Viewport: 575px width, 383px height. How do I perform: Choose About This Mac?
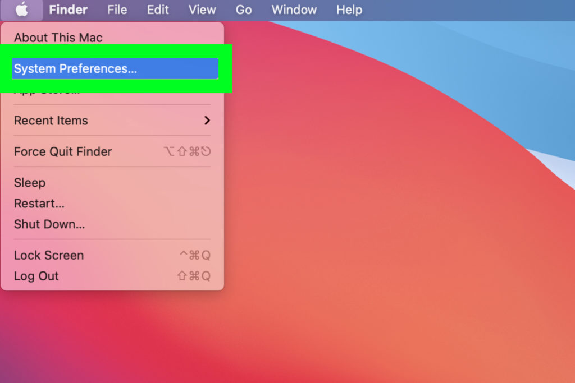[x=112, y=38]
